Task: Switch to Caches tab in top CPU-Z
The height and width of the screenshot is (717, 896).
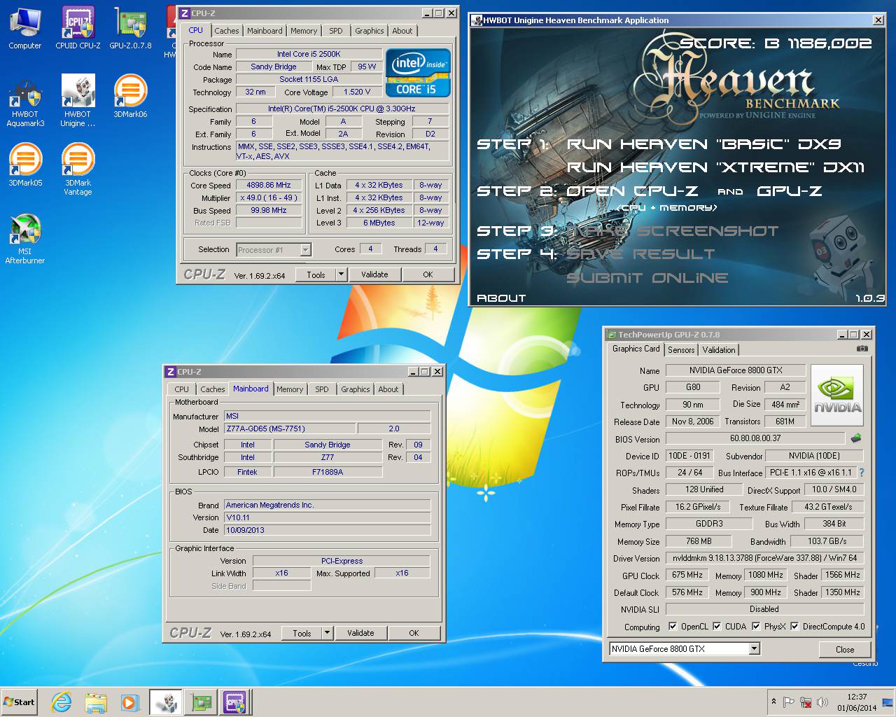Action: 227,31
